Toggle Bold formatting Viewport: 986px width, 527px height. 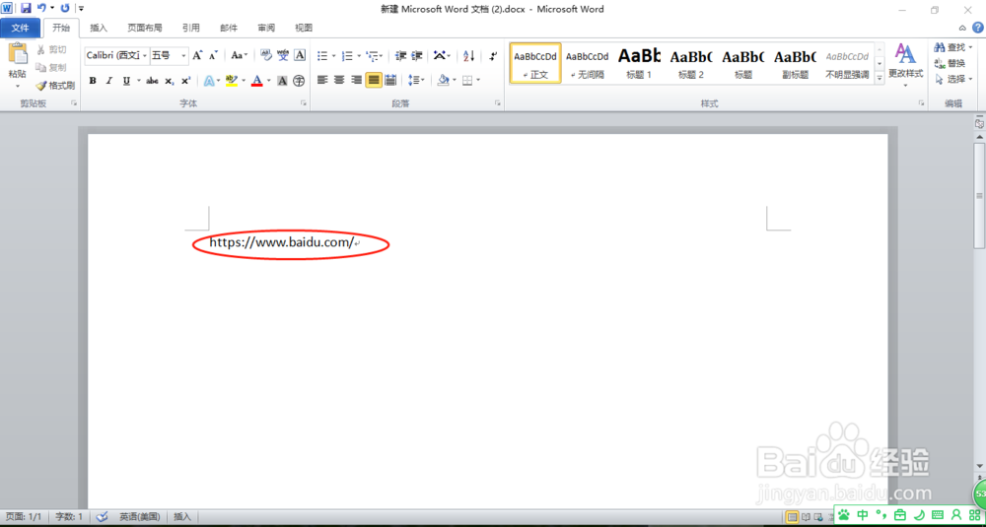[93, 81]
